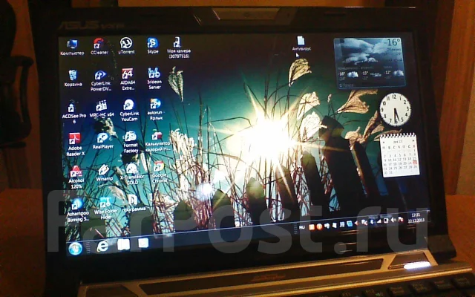The image size is (475, 297).
Task: Open the Корзина recycle bin icon
Action: click(x=73, y=78)
